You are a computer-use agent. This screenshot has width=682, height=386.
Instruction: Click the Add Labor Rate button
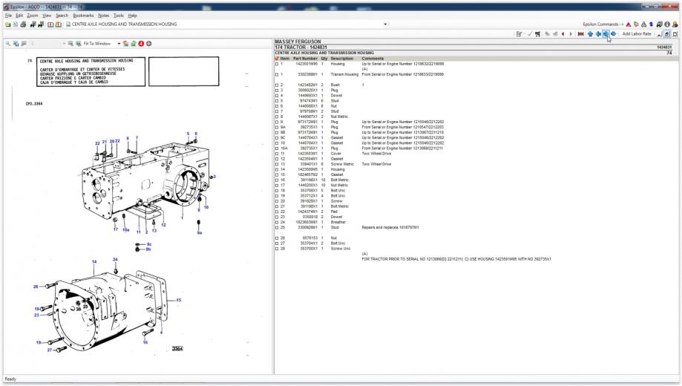coord(637,34)
